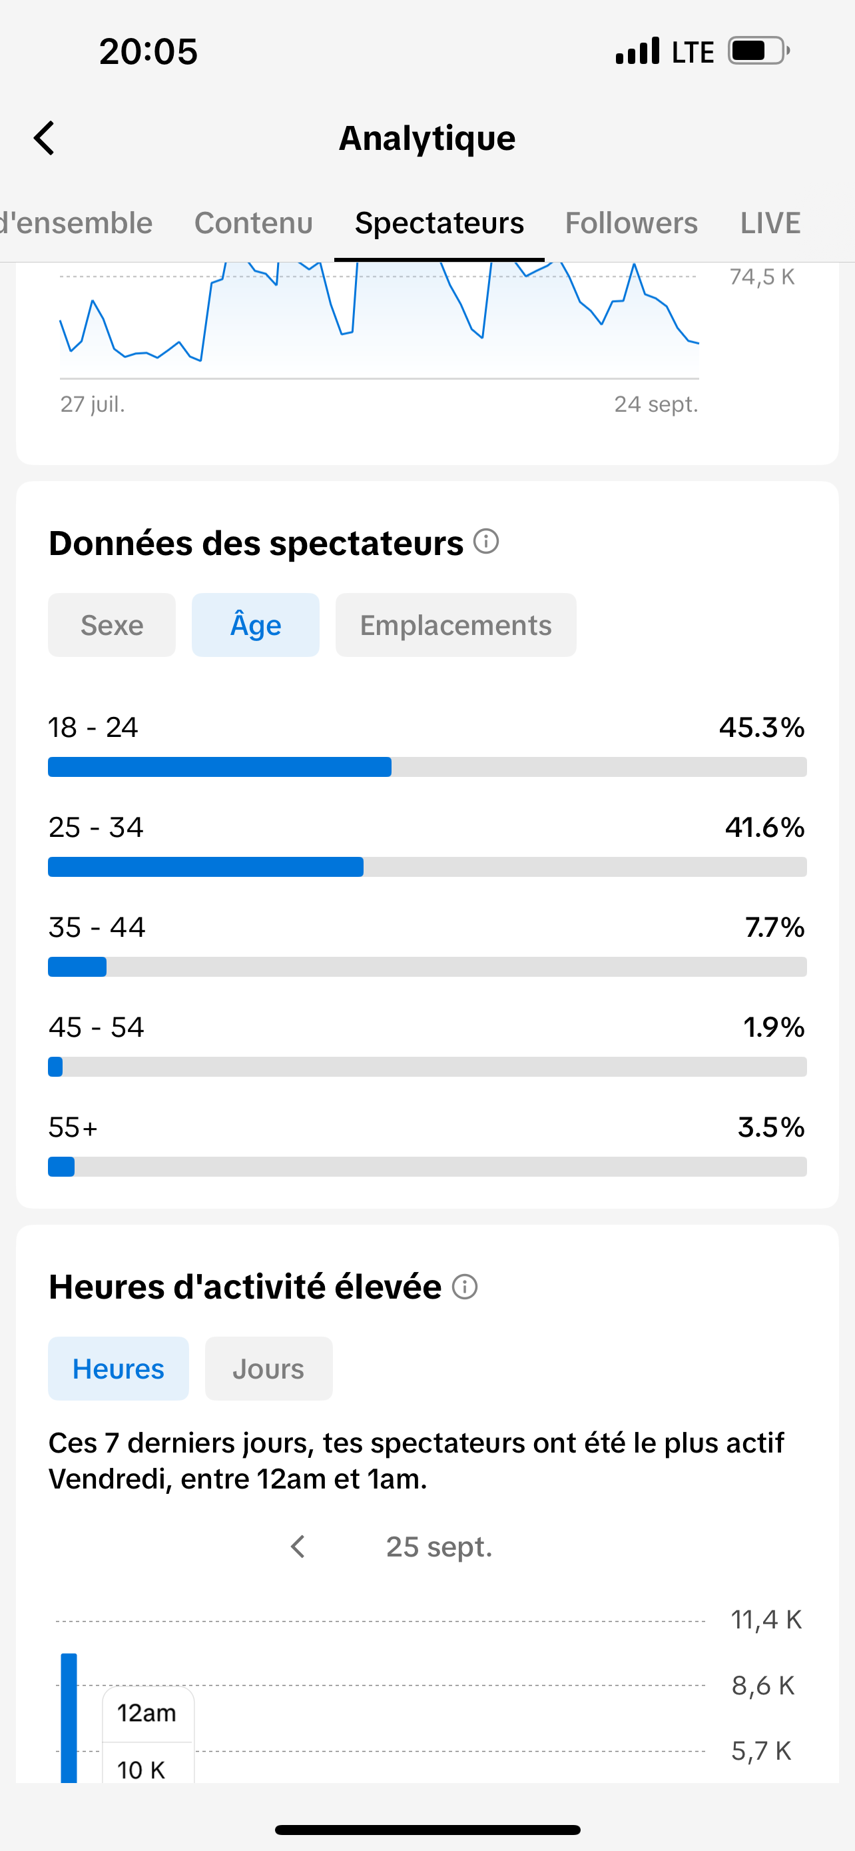Go to the previous day before 25 sept.
The height and width of the screenshot is (1851, 855).
(x=298, y=1546)
